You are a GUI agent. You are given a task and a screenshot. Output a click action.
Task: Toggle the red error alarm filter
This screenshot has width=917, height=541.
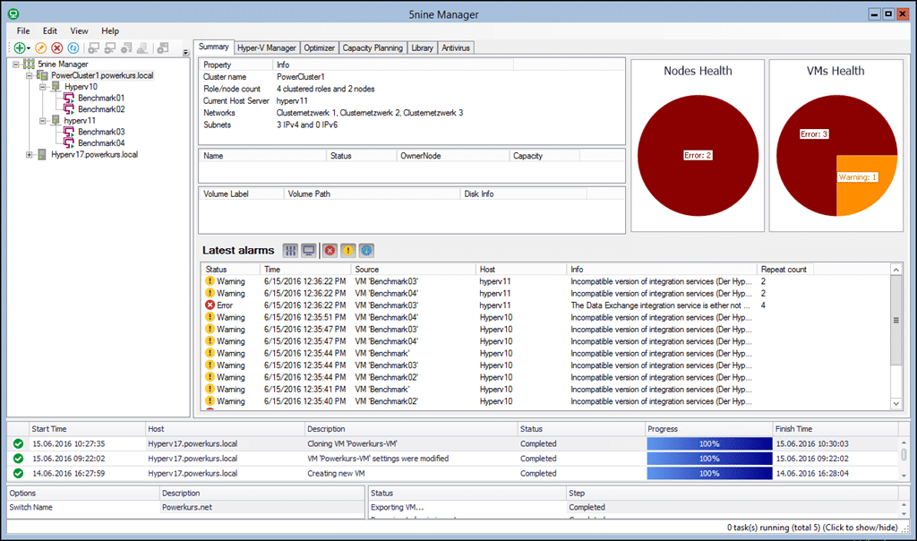(x=330, y=250)
